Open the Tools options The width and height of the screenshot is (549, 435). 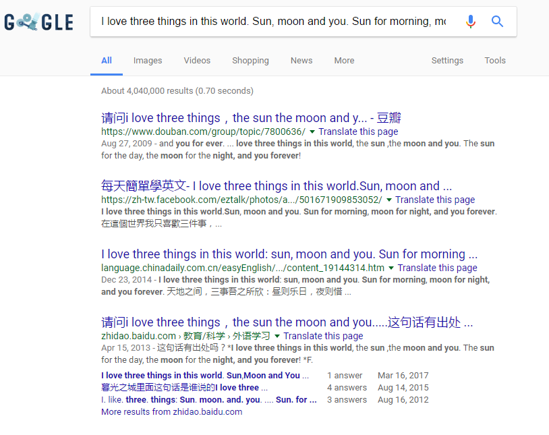495,61
